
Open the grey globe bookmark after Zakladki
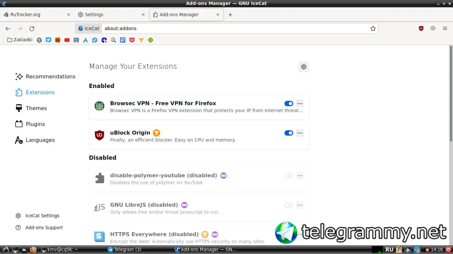tap(39, 40)
